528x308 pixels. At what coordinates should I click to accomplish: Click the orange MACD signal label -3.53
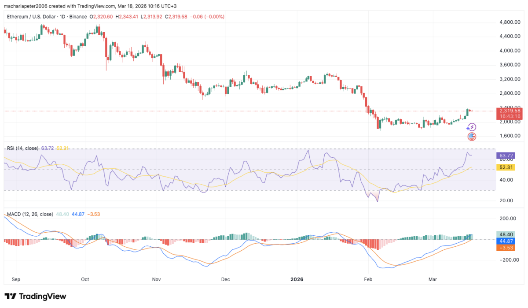pyautogui.click(x=505, y=248)
